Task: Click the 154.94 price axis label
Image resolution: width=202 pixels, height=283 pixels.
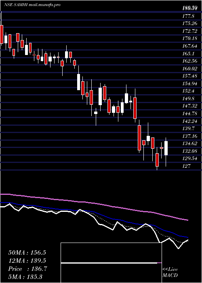Action: coord(190,84)
